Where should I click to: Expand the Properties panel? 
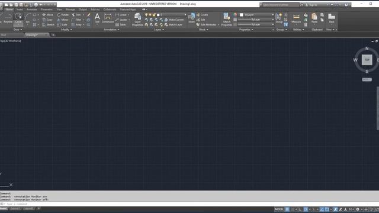click(x=246, y=30)
